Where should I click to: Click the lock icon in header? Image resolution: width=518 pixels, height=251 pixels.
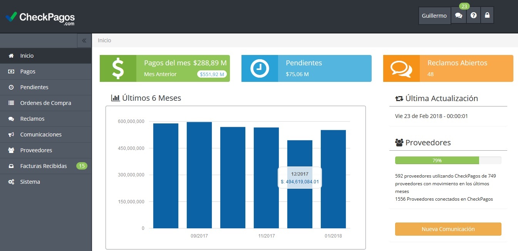(487, 16)
